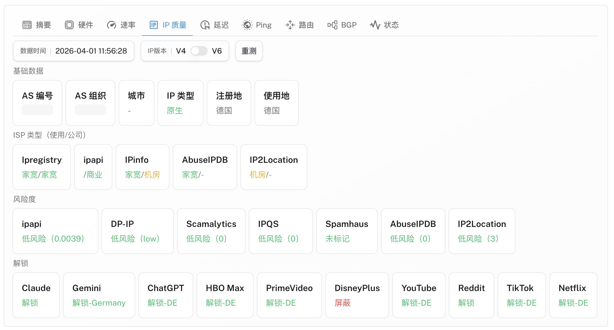
Task: Go to the 速率 tab
Action: pyautogui.click(x=121, y=25)
